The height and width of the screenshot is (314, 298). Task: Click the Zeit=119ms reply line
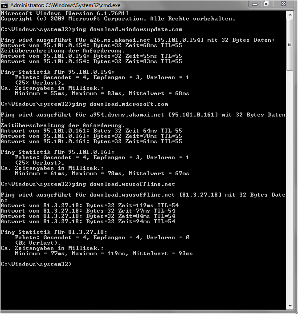[x=90, y=205]
